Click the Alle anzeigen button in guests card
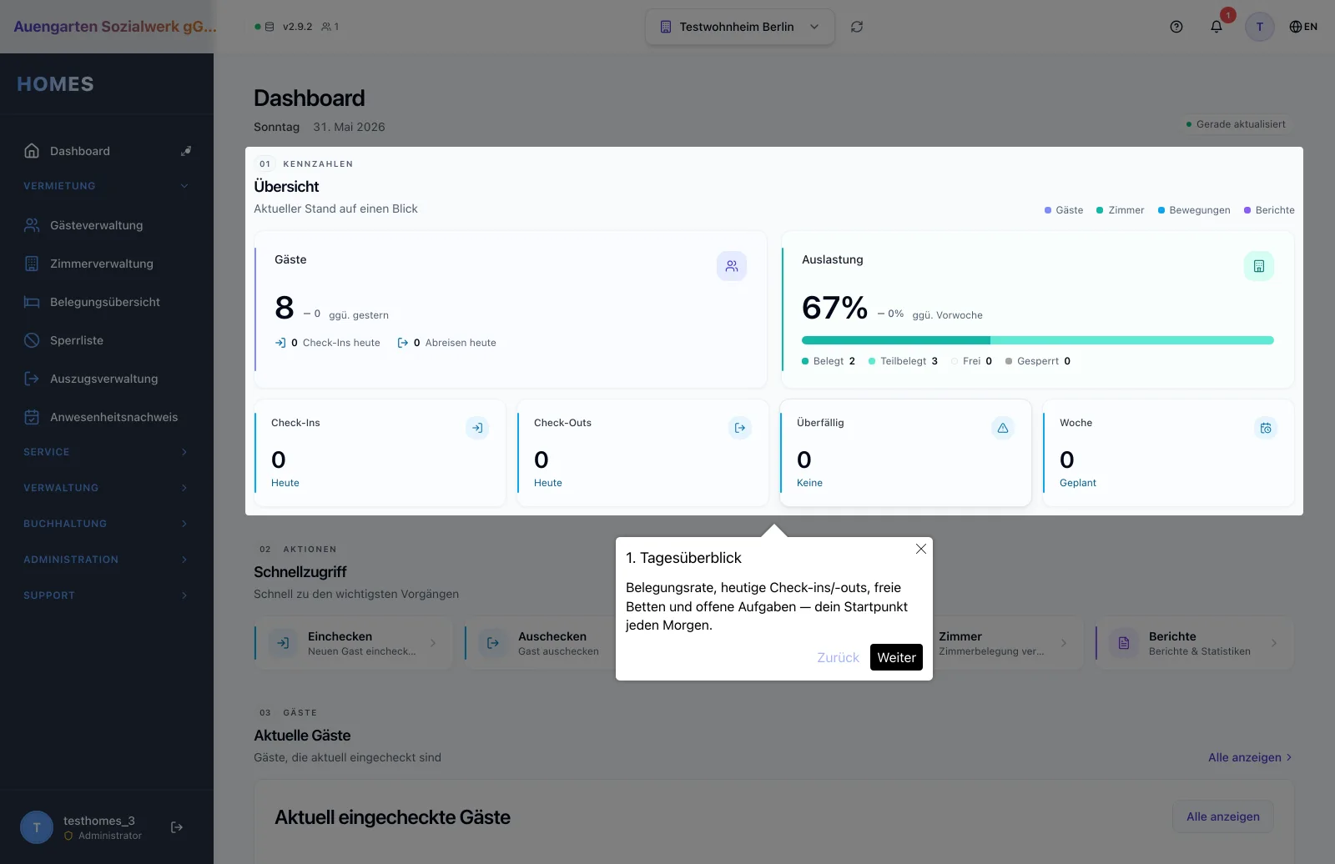This screenshot has height=864, width=1335. (x=1223, y=816)
